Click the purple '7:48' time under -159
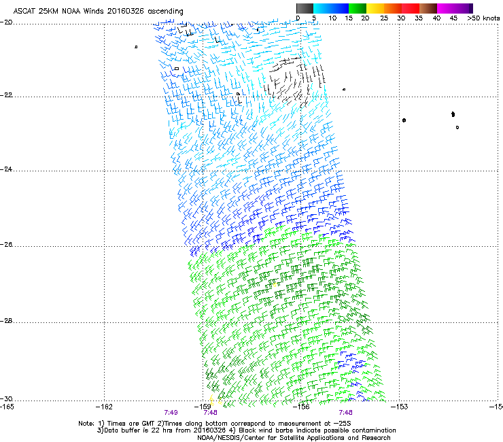Screen dimensions: 503x442 click(211, 413)
